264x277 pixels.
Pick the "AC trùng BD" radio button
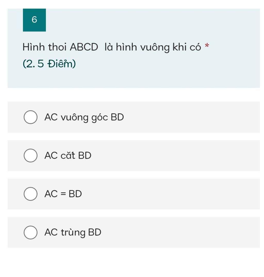(30, 232)
